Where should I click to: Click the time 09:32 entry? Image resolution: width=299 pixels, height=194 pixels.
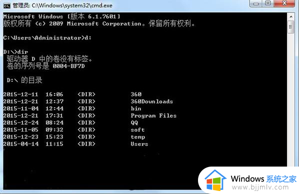pos(54,130)
